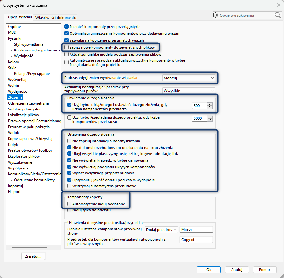This screenshot has width=284, height=278.
Task: Switch to 'Właściwości dokumentu' tab
Action: click(56, 17)
